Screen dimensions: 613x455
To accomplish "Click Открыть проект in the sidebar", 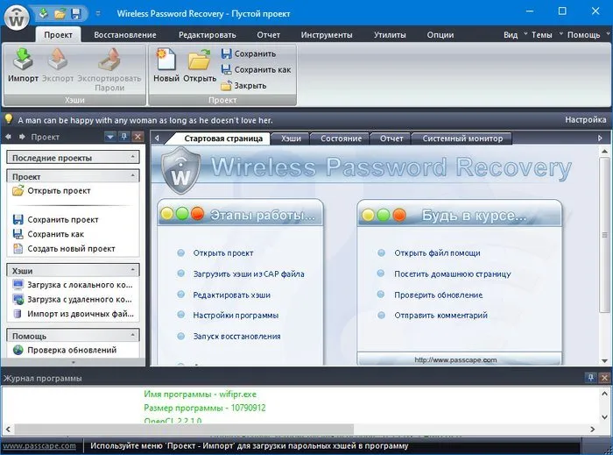I will tap(52, 191).
